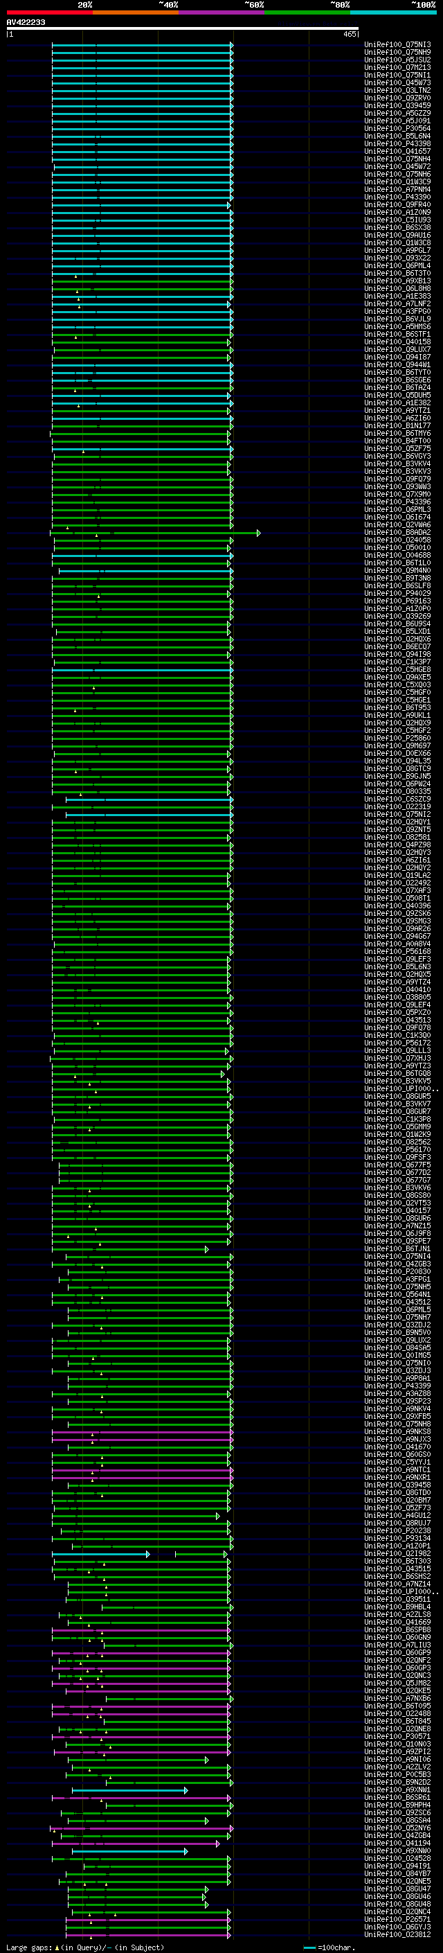
Task: Select the UniRef100_Q75NH6 label
Action: point(397,175)
